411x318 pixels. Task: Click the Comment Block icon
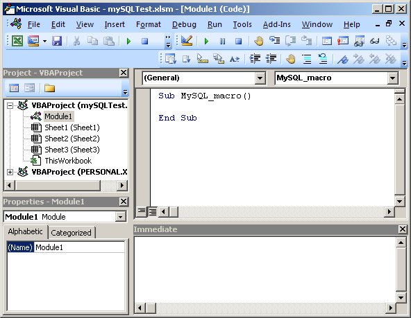pyautogui.click(x=307, y=59)
